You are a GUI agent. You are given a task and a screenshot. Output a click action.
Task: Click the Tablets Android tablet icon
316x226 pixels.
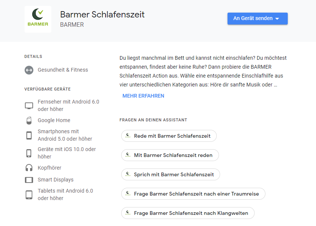click(x=29, y=195)
